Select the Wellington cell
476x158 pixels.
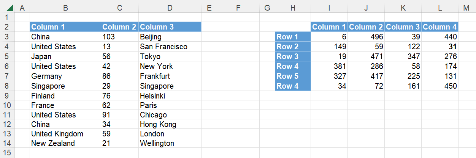170,143
